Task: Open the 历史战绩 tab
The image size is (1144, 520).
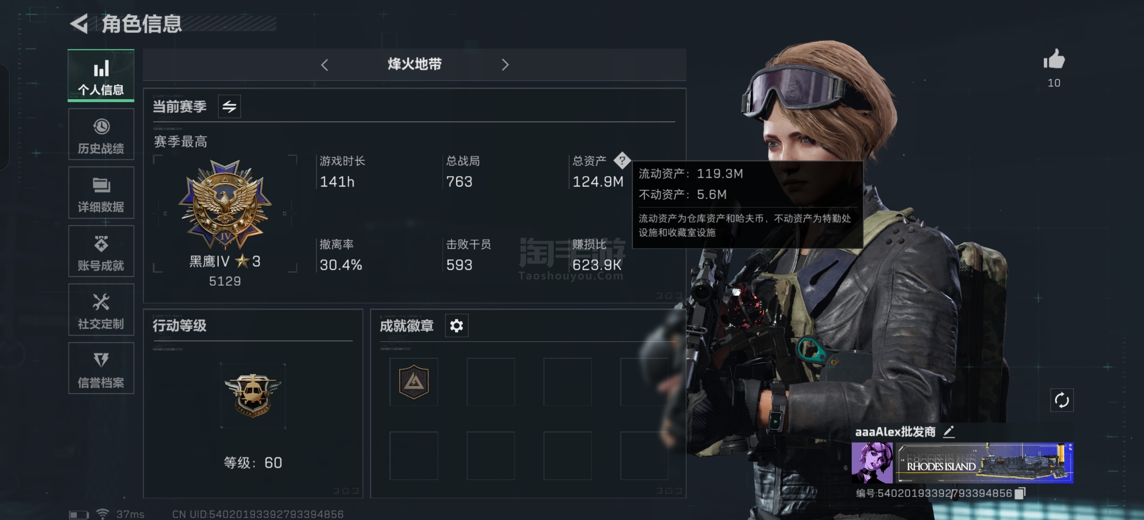Action: 101,134
